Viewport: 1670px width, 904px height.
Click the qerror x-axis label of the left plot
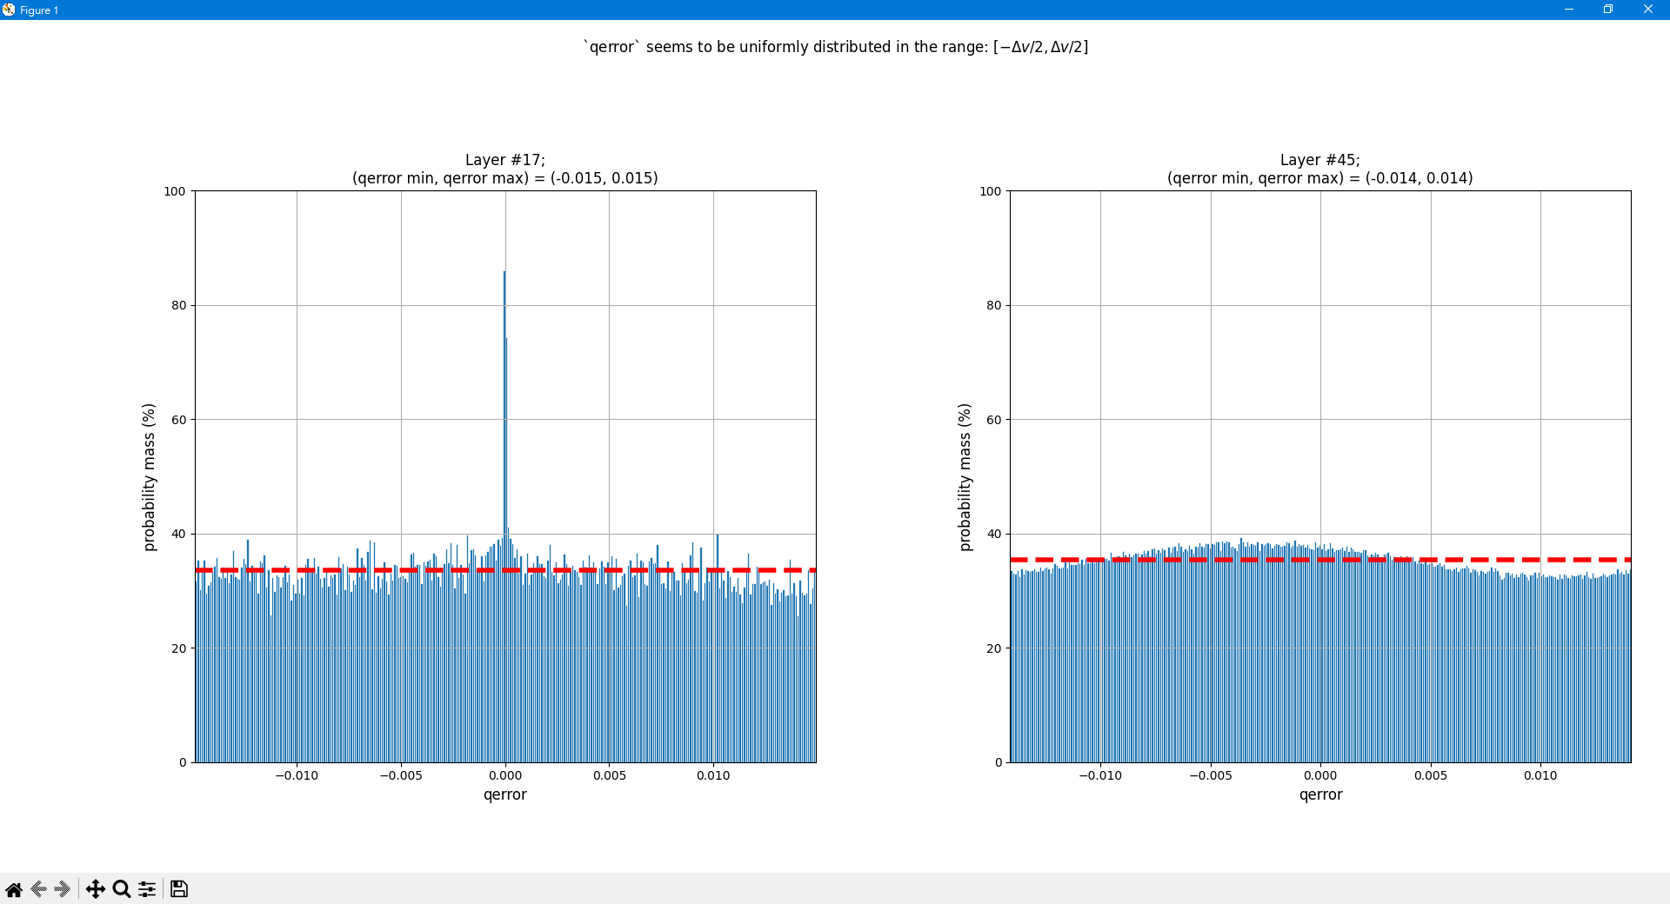[505, 794]
